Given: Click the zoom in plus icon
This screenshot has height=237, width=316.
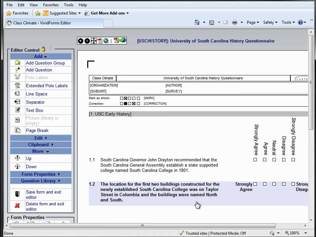Looking at the screenshot, I should (x=80, y=41).
